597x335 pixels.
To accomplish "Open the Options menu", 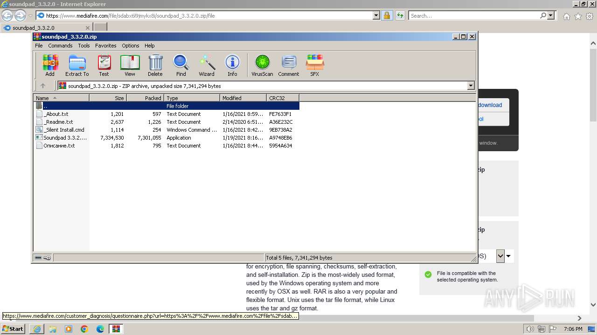I will pyautogui.click(x=131, y=46).
